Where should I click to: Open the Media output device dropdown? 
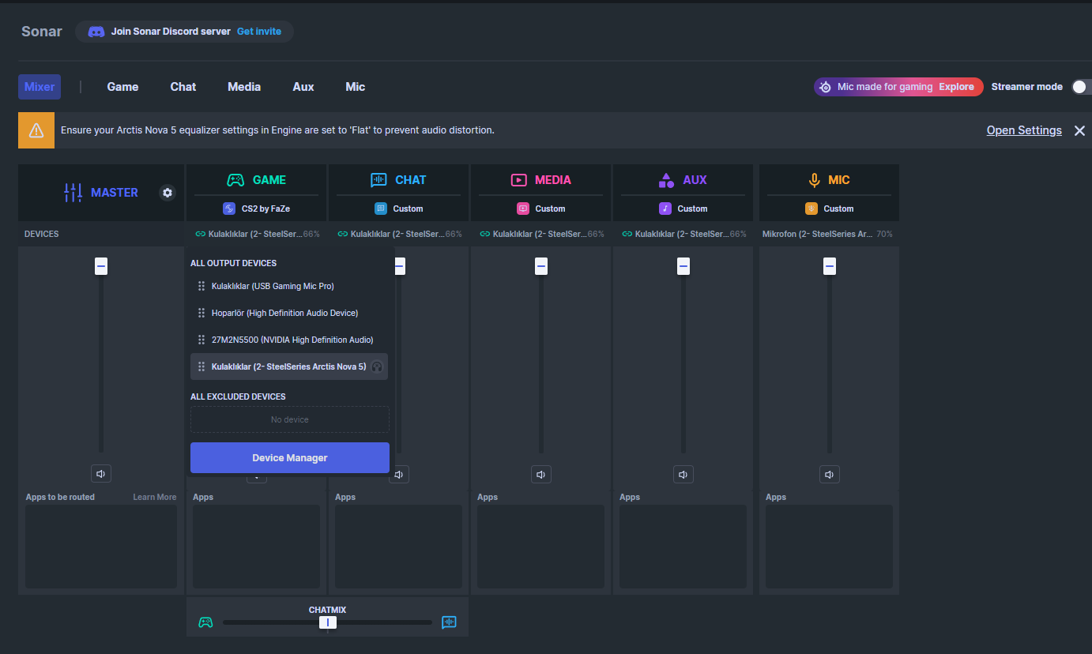[x=541, y=234]
